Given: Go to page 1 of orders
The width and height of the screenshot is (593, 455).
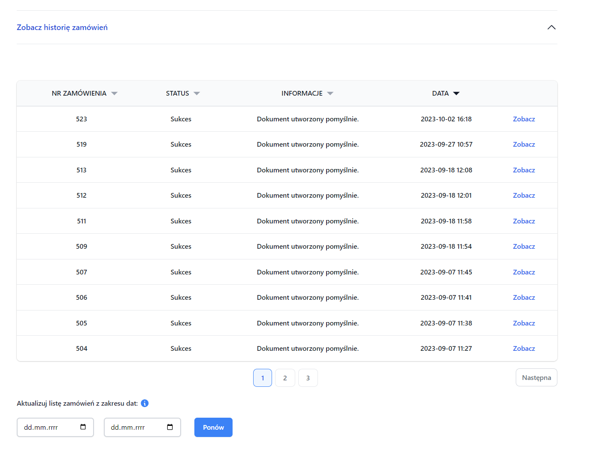Looking at the screenshot, I should tap(263, 378).
